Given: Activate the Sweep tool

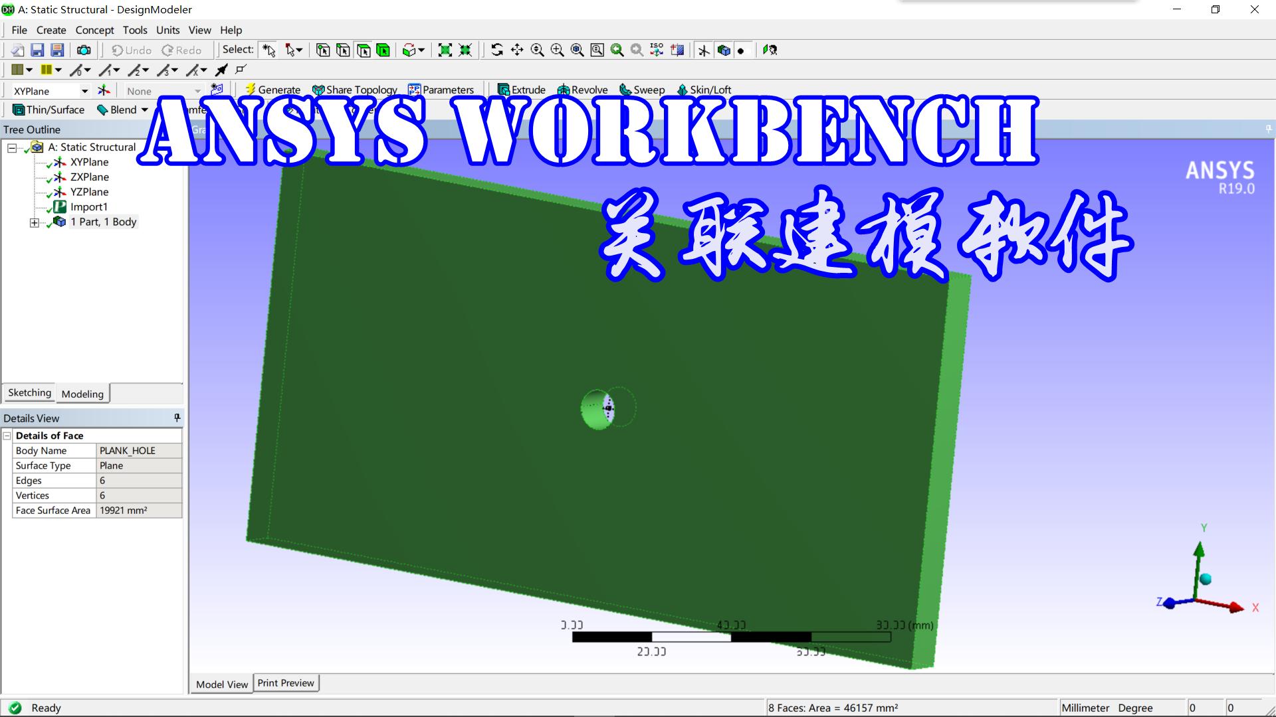Looking at the screenshot, I should click(641, 89).
